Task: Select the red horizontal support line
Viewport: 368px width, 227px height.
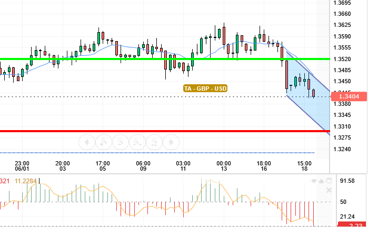Action: click(x=165, y=131)
